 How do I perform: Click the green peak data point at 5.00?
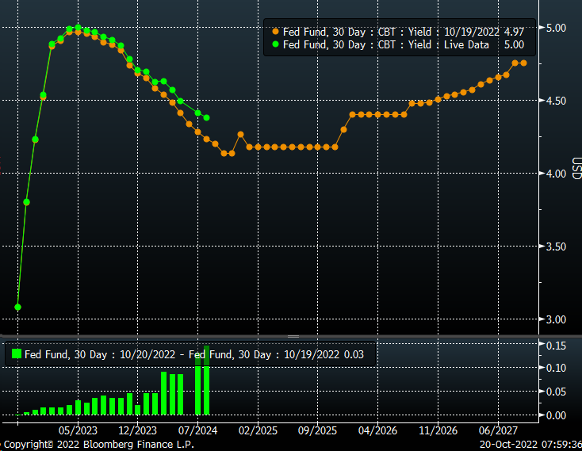(78, 28)
